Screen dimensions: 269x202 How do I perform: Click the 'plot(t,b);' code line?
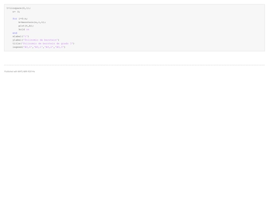(x=26, y=26)
